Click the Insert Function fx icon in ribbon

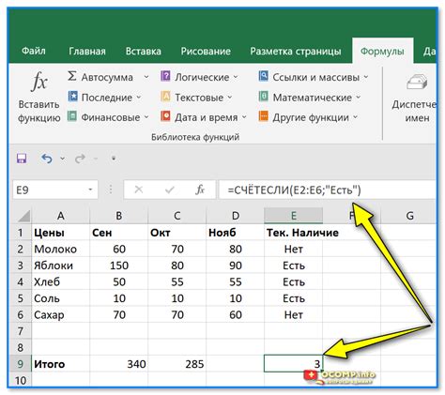pyautogui.click(x=39, y=81)
